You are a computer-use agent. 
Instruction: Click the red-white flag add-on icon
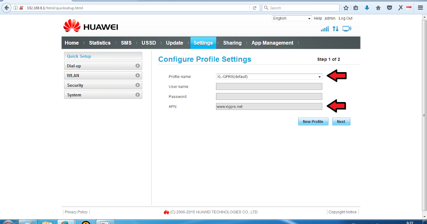click(x=409, y=7)
